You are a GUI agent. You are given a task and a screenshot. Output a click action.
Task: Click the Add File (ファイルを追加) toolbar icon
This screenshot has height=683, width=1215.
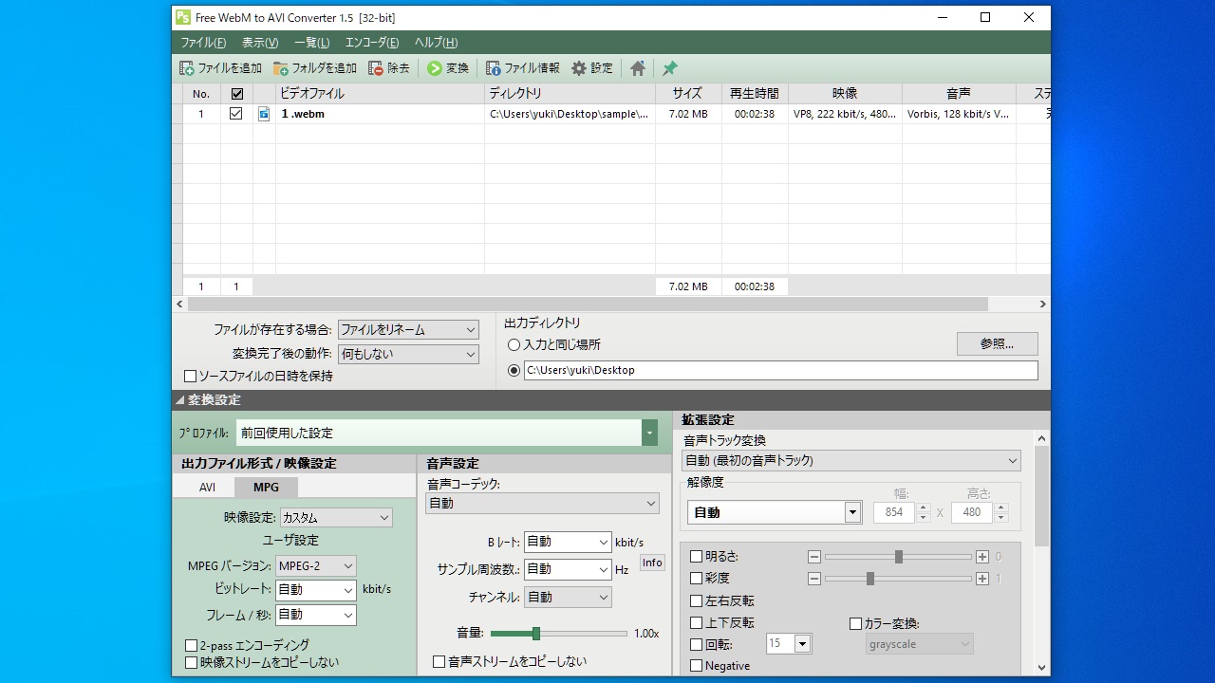coord(187,68)
